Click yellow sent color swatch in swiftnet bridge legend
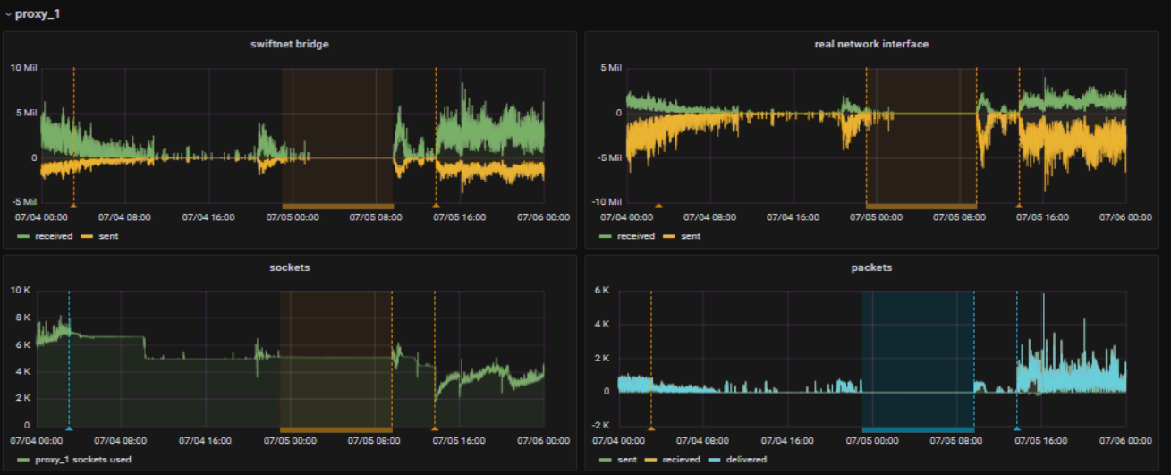The image size is (1171, 475). [x=87, y=236]
